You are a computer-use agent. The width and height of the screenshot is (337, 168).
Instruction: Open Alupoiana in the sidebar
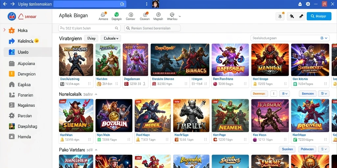click(x=26, y=64)
